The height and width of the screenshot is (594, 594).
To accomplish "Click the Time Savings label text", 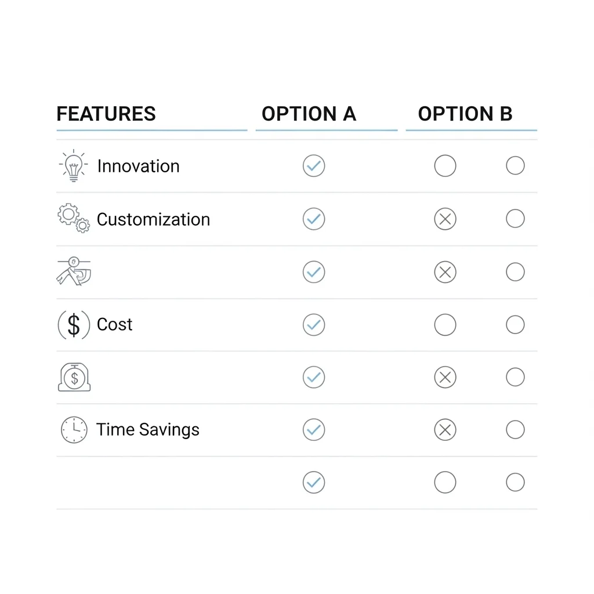I will pos(148,430).
